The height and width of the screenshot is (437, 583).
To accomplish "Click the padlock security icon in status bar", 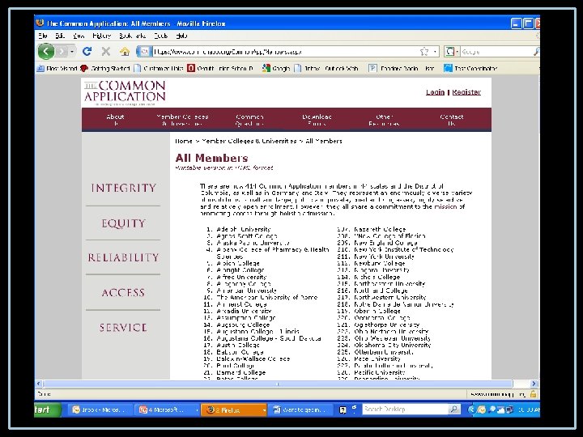I will [x=534, y=394].
